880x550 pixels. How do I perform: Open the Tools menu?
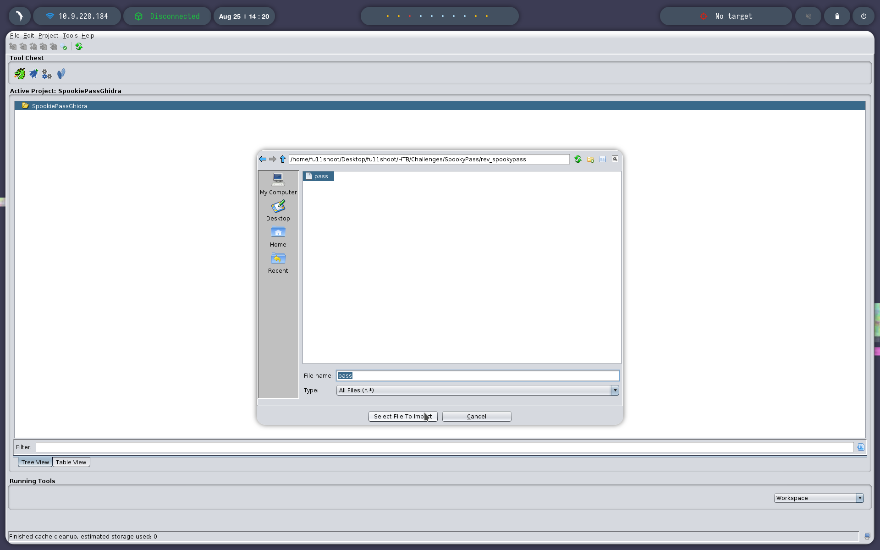point(70,35)
